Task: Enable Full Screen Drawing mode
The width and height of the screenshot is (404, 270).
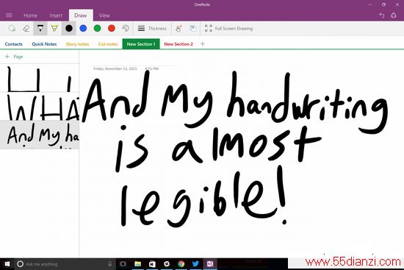Action: (228, 29)
